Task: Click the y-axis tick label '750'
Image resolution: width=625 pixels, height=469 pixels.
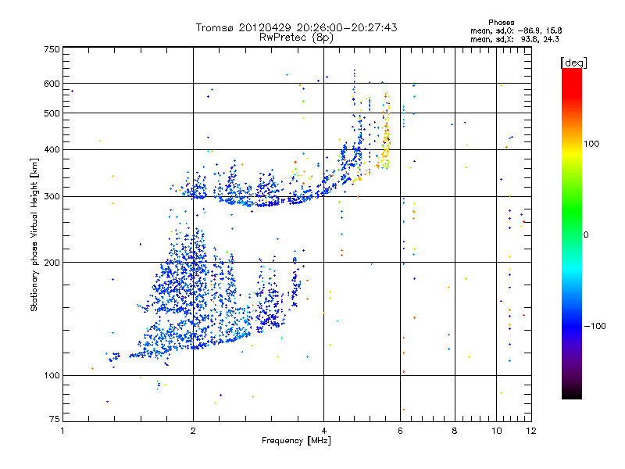Action: pos(52,49)
